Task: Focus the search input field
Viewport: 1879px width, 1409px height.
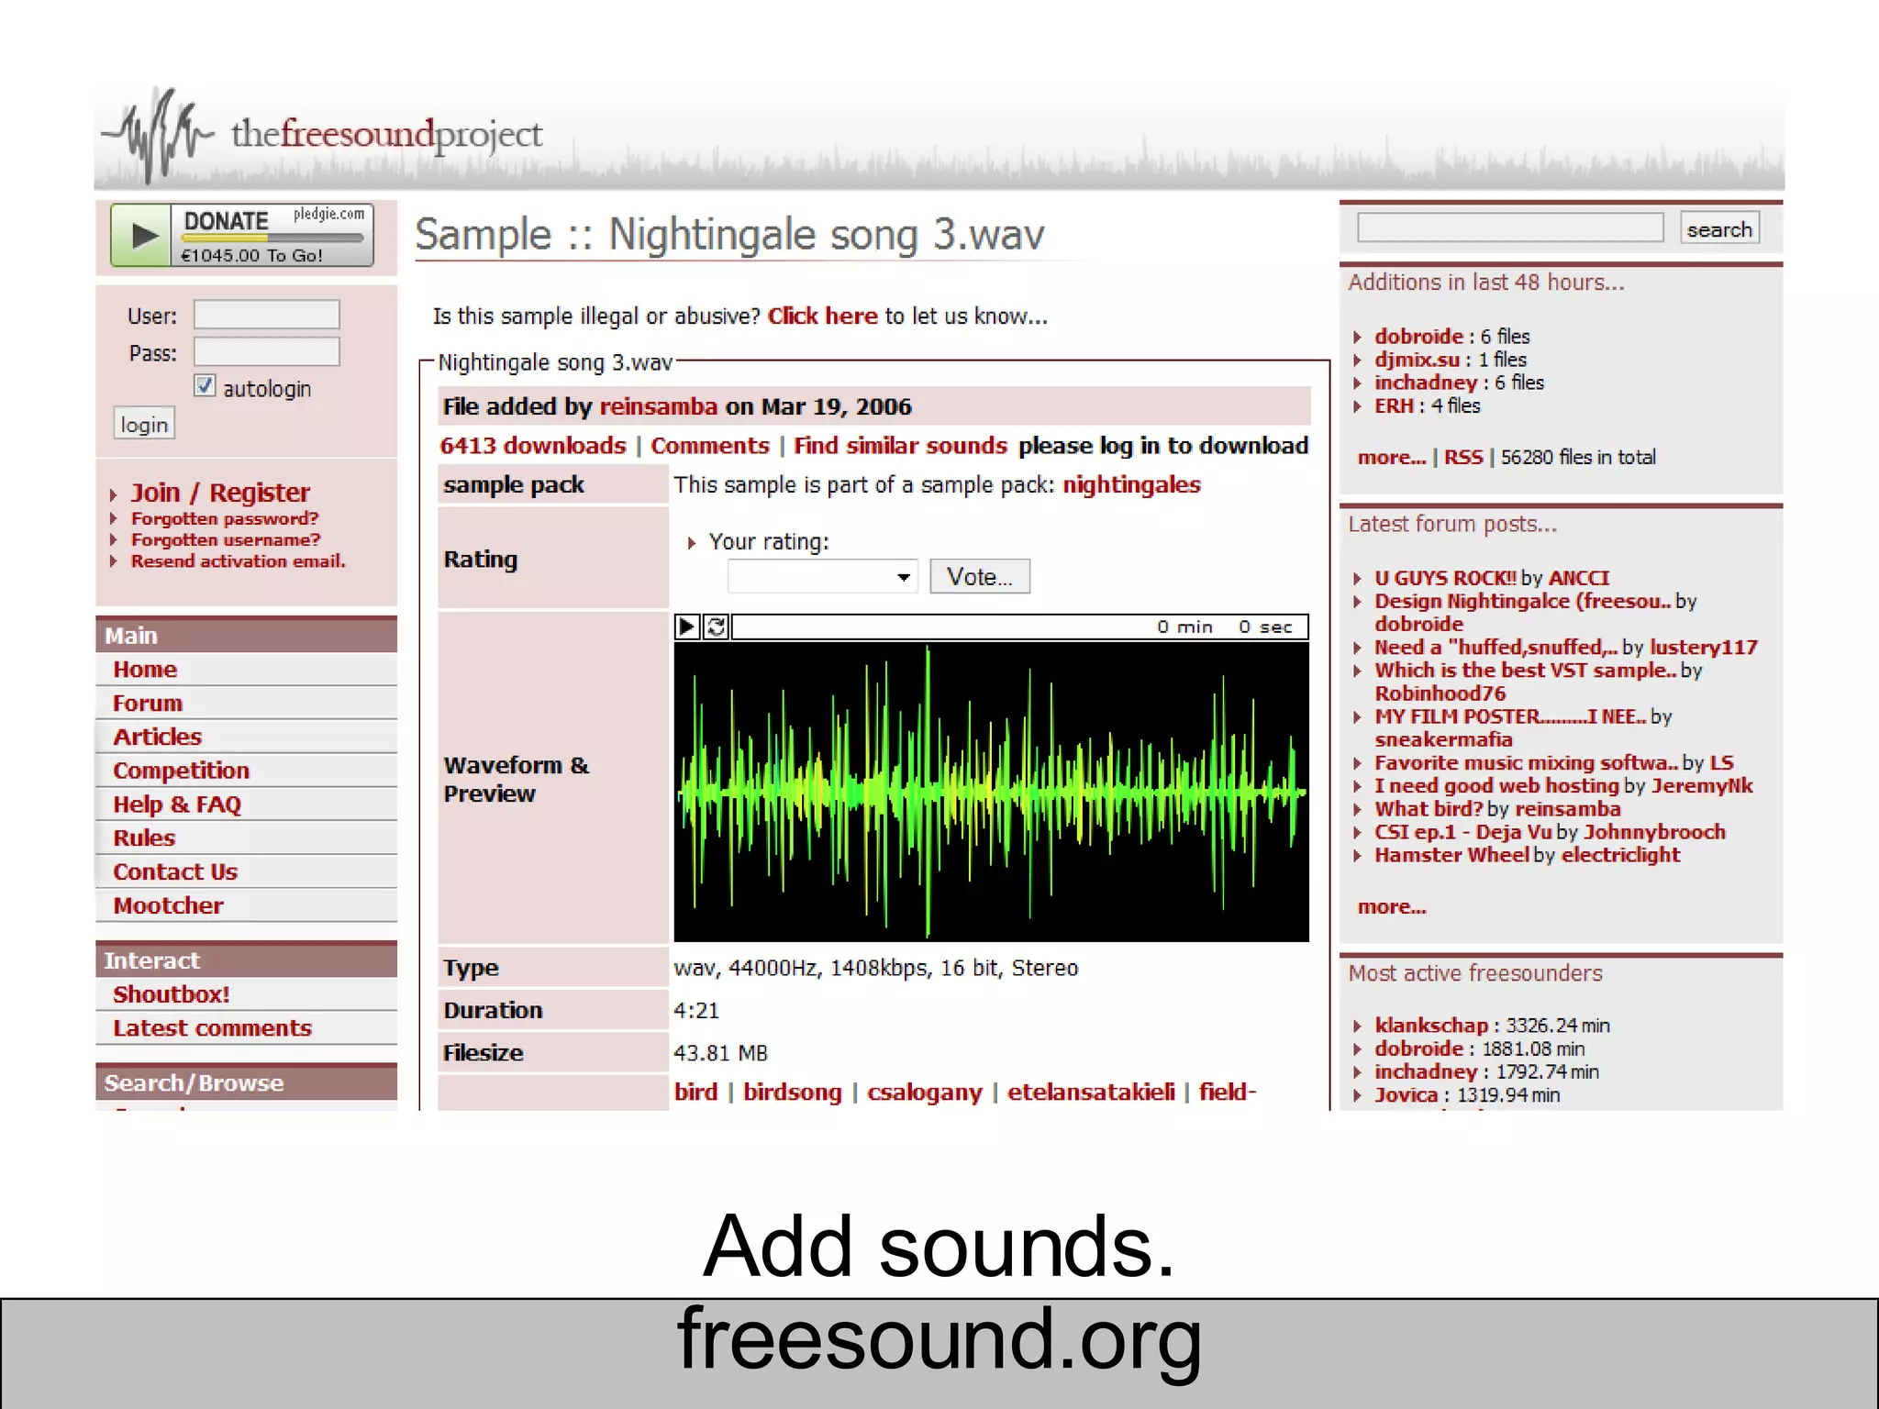Action: 1510,227
